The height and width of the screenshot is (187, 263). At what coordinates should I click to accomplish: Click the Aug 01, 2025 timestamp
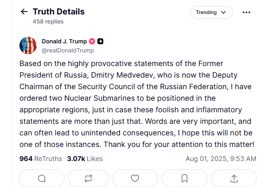(221, 159)
